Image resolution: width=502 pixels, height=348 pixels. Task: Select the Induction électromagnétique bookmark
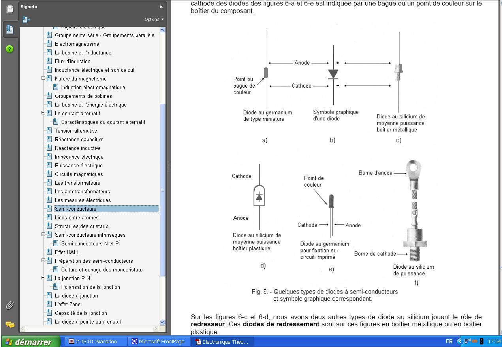pos(93,87)
